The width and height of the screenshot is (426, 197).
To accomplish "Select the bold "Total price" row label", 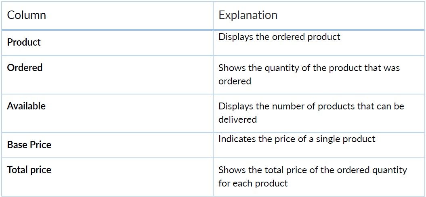I will [x=29, y=170].
